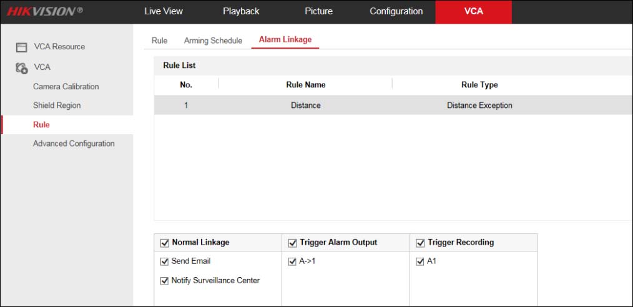This screenshot has width=633, height=307.
Task: Select Rule in the left sidebar
Action: click(41, 125)
